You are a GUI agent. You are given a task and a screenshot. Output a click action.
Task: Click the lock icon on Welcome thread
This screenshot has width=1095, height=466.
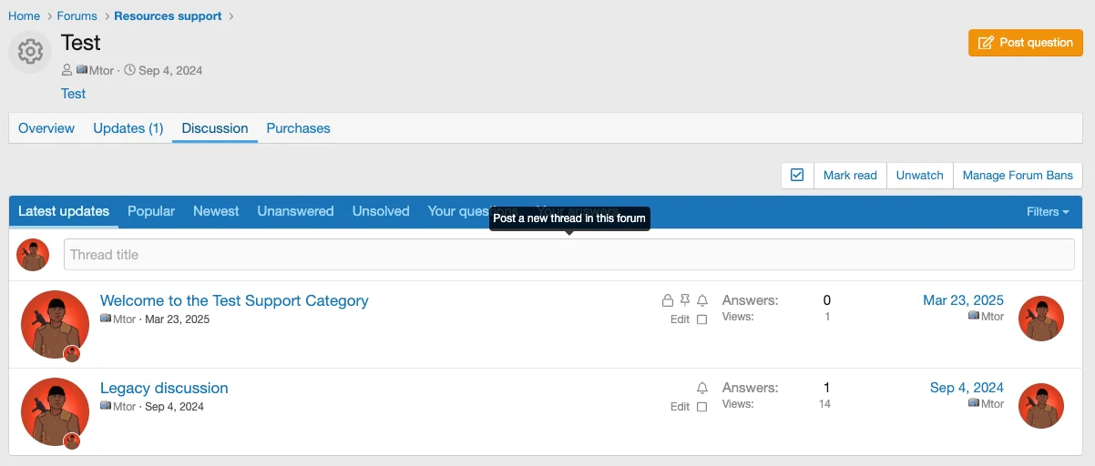[x=668, y=300]
